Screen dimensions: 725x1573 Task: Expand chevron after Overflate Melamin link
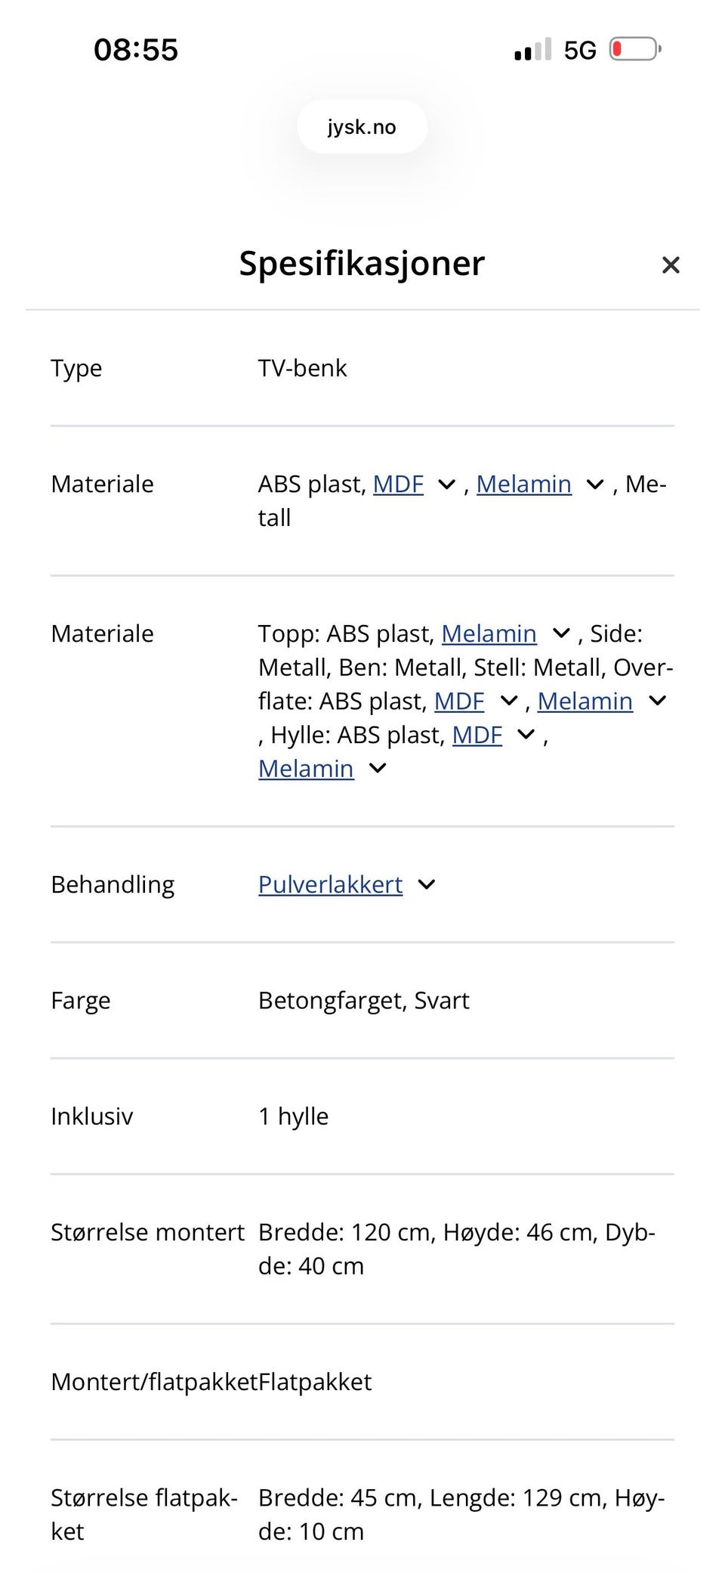[658, 701]
